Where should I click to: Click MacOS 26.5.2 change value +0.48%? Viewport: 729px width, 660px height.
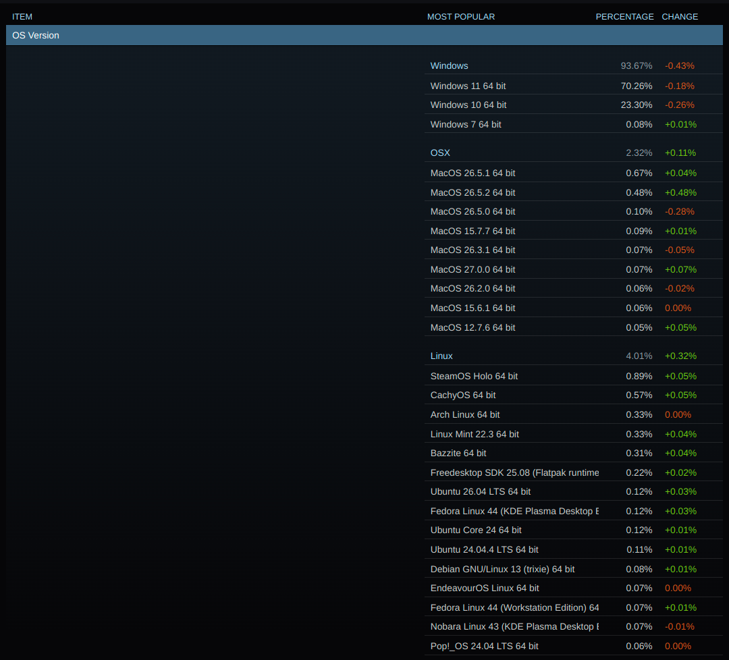coord(680,192)
